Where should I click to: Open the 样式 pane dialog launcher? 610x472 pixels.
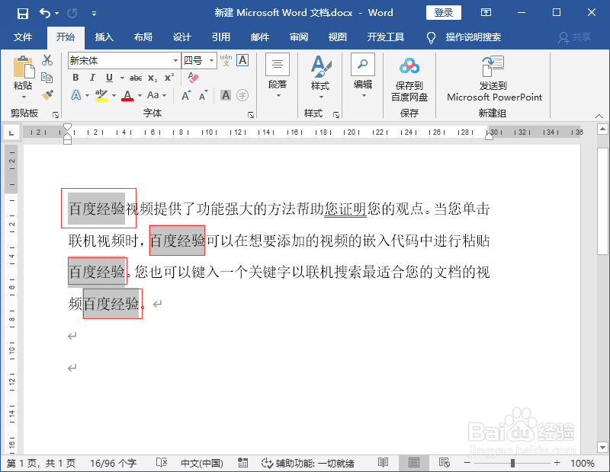tap(336, 115)
